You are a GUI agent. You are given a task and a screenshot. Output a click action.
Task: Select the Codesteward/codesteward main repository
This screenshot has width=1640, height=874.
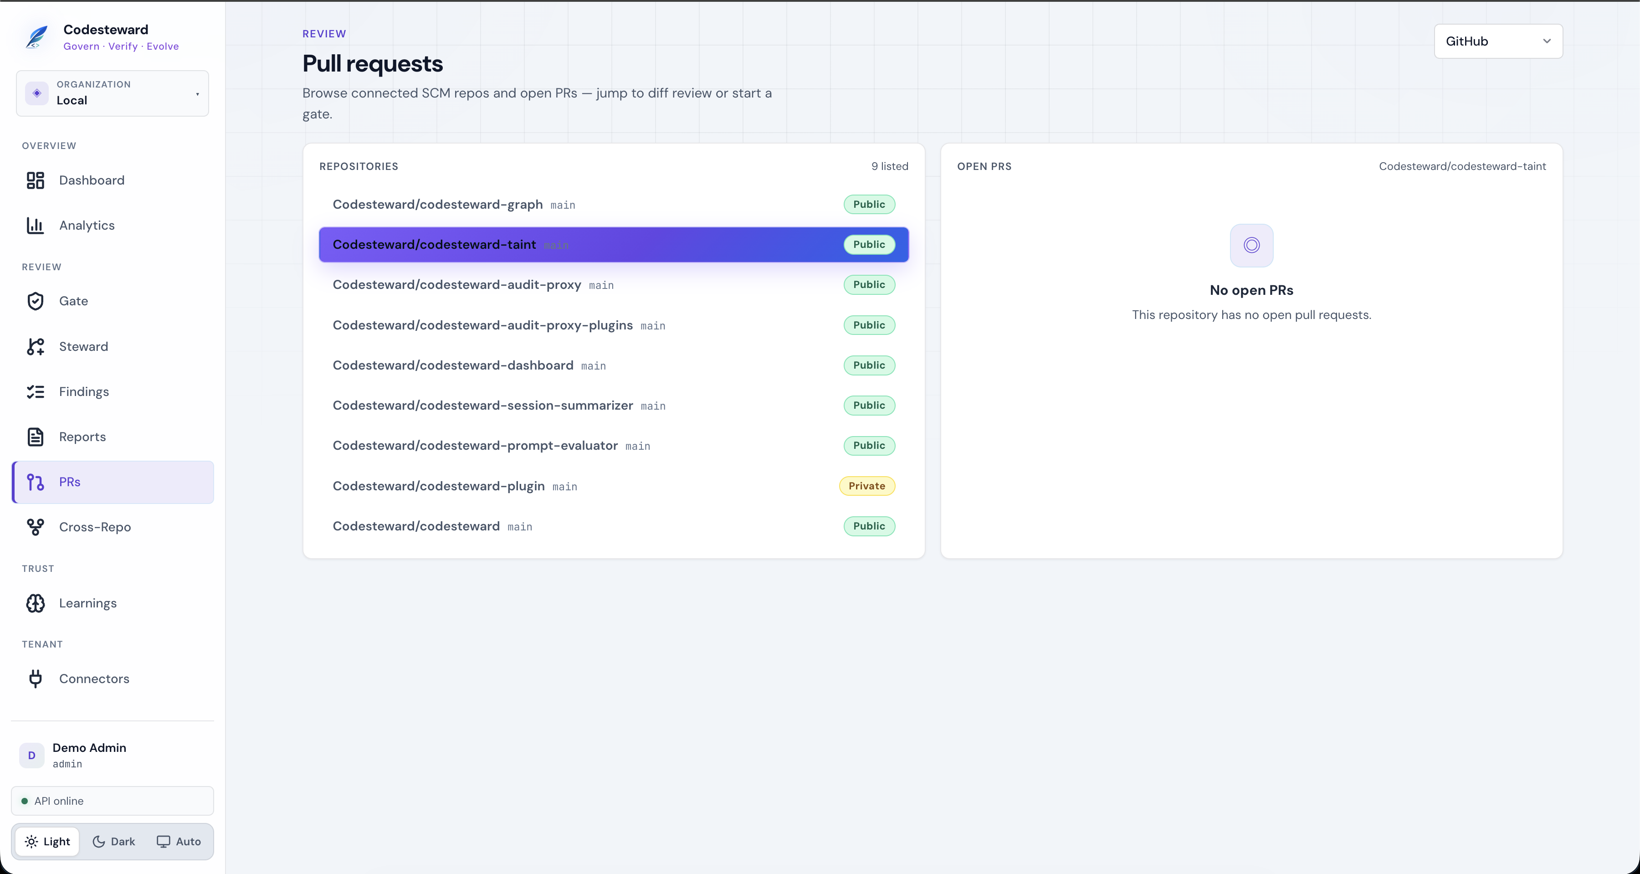[x=614, y=526]
